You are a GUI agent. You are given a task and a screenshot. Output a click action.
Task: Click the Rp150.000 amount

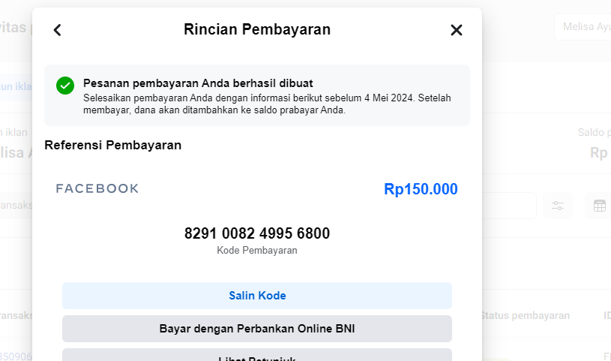click(421, 189)
